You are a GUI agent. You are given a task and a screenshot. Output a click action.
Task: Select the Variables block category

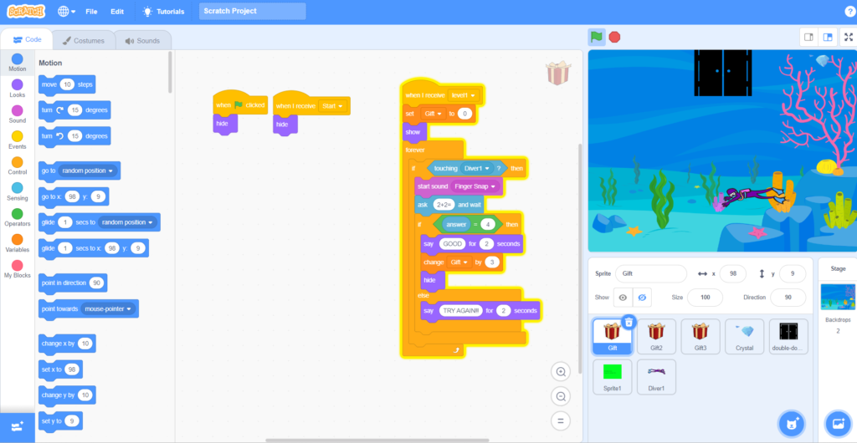pos(17,243)
